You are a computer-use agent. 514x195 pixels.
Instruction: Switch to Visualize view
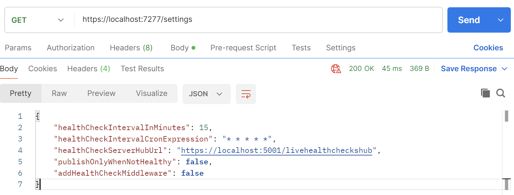click(x=152, y=93)
